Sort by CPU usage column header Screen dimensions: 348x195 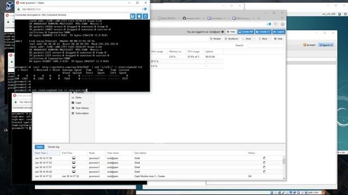194,51
